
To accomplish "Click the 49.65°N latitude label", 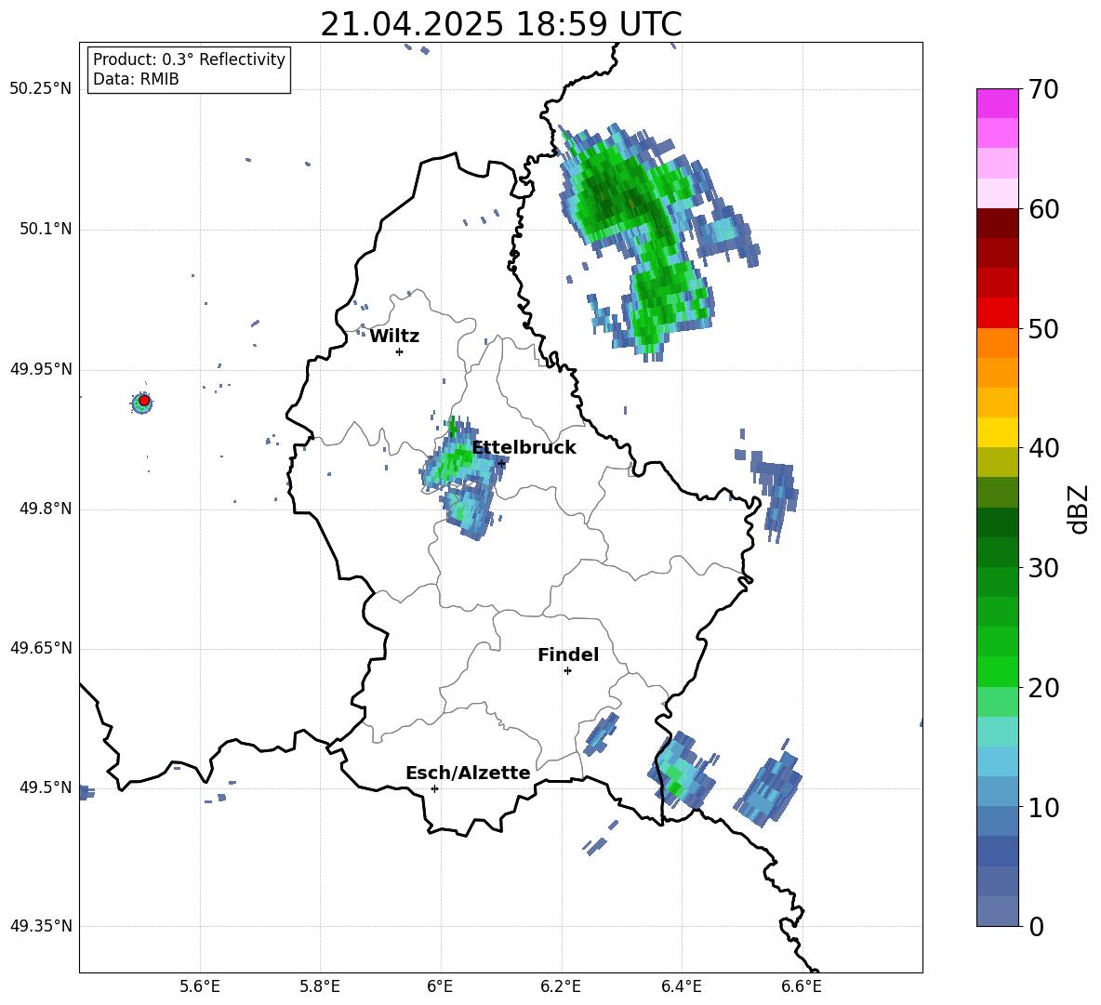I will coord(41,648).
